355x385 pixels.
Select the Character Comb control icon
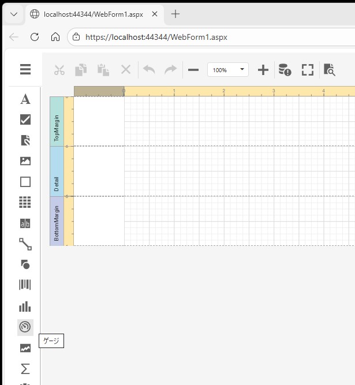25,223
